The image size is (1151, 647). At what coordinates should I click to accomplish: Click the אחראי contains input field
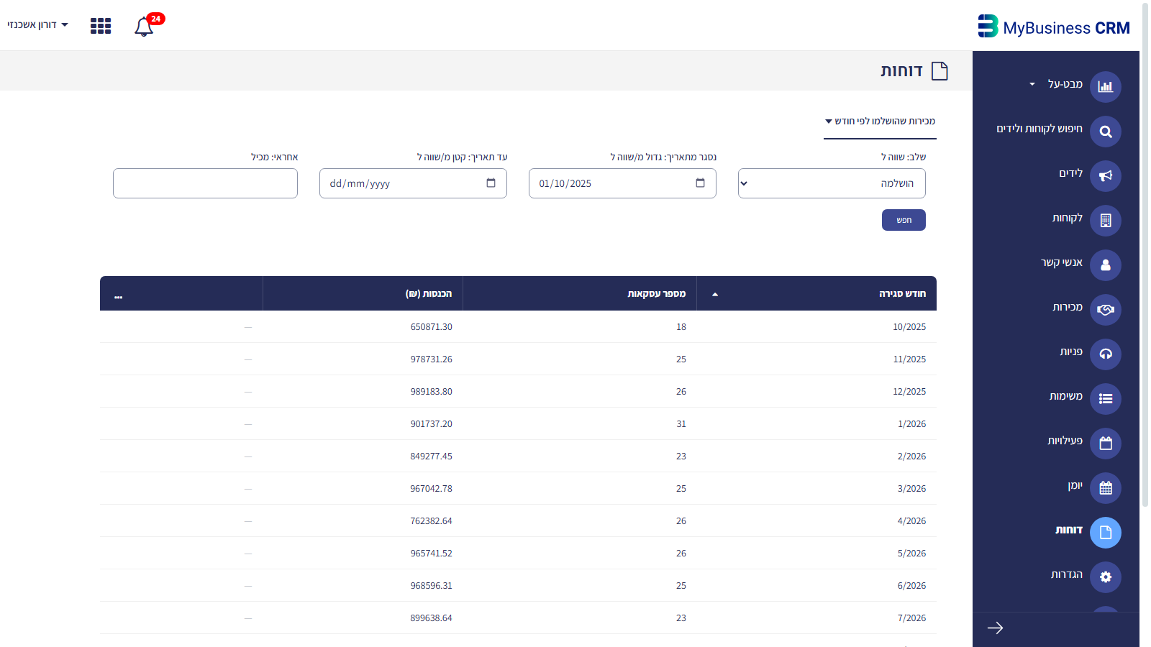[205, 183]
